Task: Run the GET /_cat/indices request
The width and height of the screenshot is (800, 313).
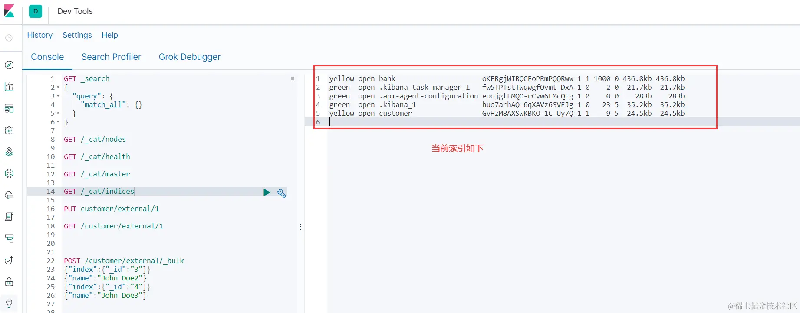Action: click(x=267, y=192)
